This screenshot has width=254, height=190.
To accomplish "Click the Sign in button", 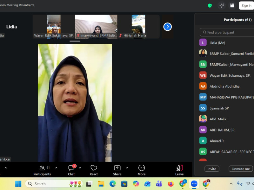I will point(246,5).
